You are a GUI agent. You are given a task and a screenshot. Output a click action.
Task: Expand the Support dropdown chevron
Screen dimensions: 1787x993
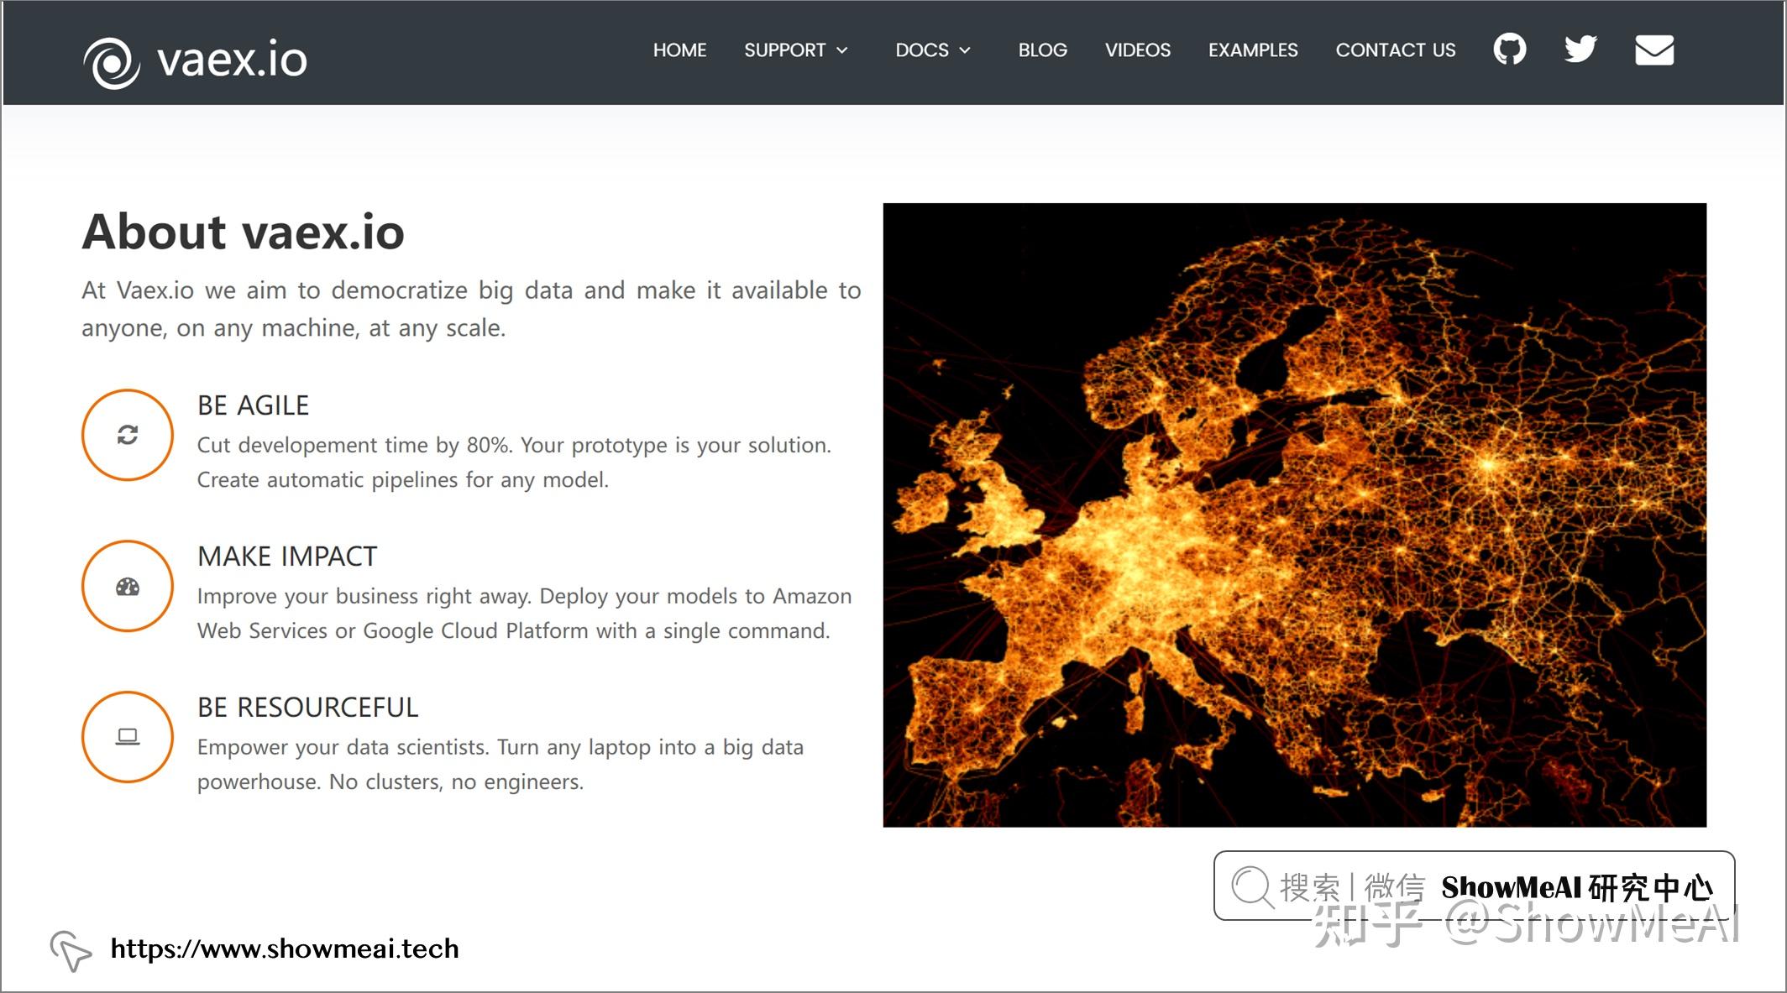coord(842,50)
